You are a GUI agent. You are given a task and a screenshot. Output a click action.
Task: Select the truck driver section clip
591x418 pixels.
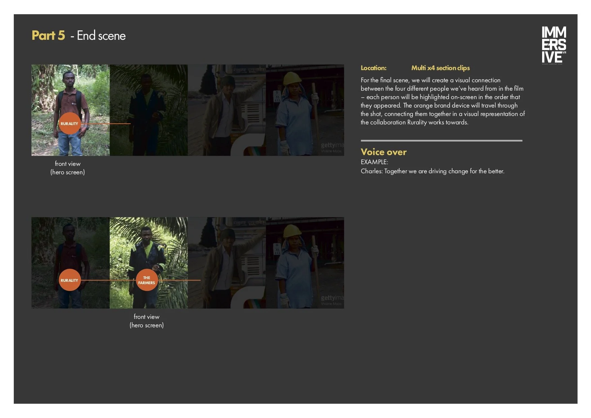[x=226, y=111]
